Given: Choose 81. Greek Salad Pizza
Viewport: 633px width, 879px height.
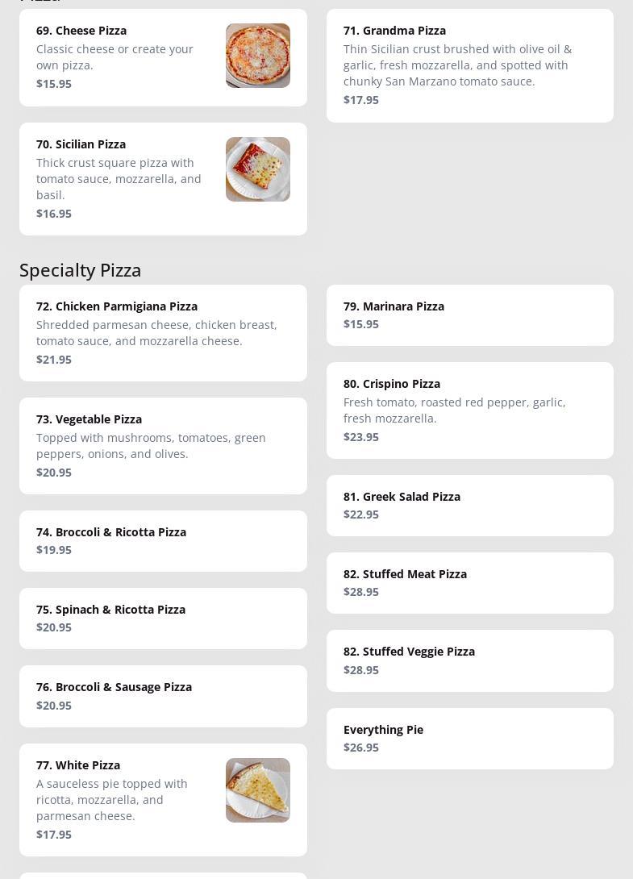Looking at the screenshot, I should coord(470,506).
